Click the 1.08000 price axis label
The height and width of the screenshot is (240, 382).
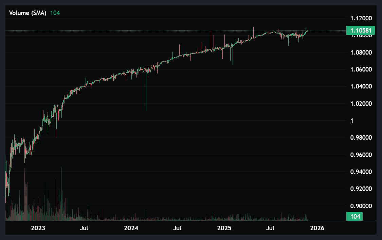pos(361,53)
